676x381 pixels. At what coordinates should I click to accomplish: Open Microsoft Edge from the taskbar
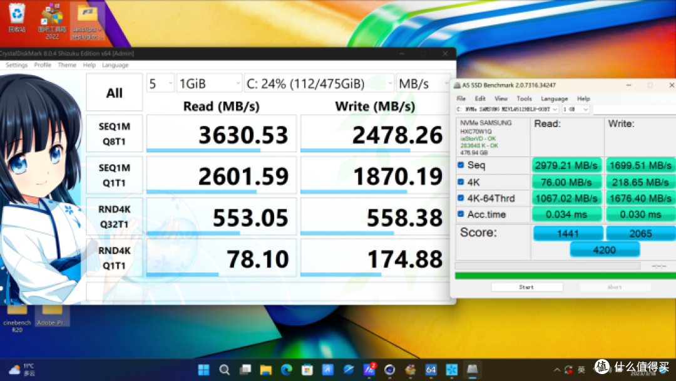(286, 370)
